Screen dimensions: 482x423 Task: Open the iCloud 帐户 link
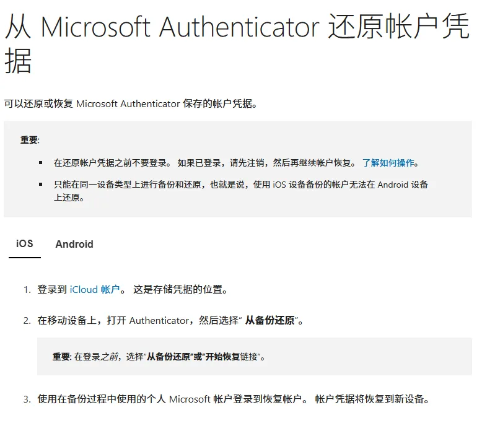pyautogui.click(x=94, y=289)
